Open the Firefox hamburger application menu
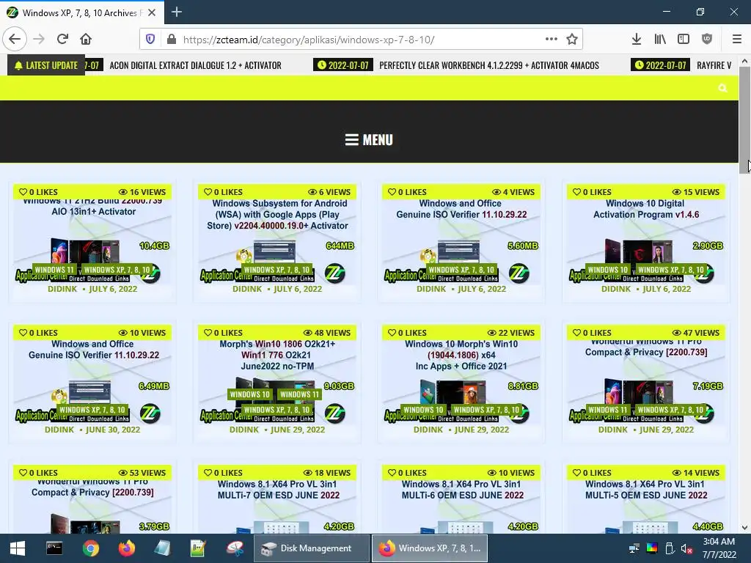The height and width of the screenshot is (563, 751). click(x=737, y=40)
